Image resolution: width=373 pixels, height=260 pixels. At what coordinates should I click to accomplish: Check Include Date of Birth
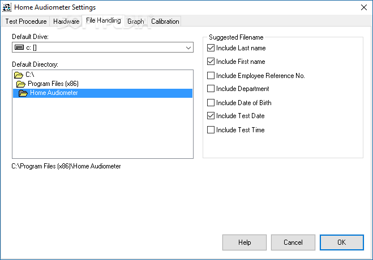[211, 102]
